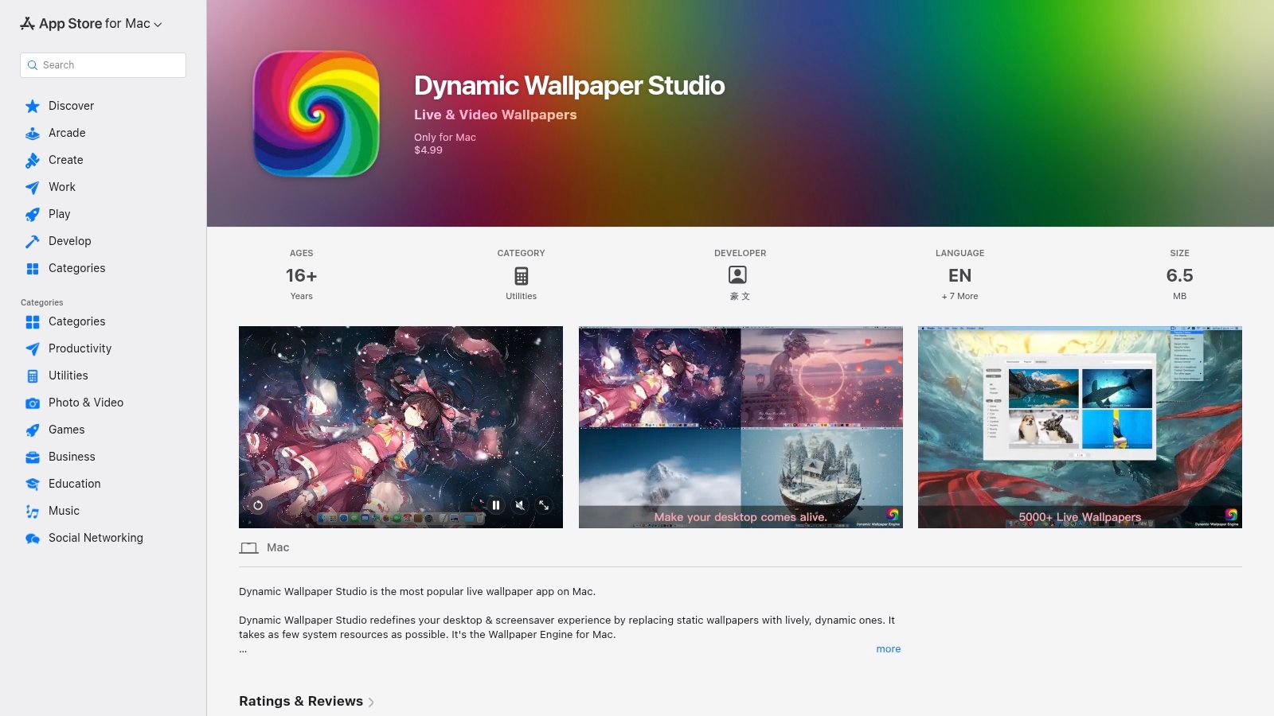1274x716 pixels.
Task: Open the App Store for Mac dropdown
Action: (92, 23)
